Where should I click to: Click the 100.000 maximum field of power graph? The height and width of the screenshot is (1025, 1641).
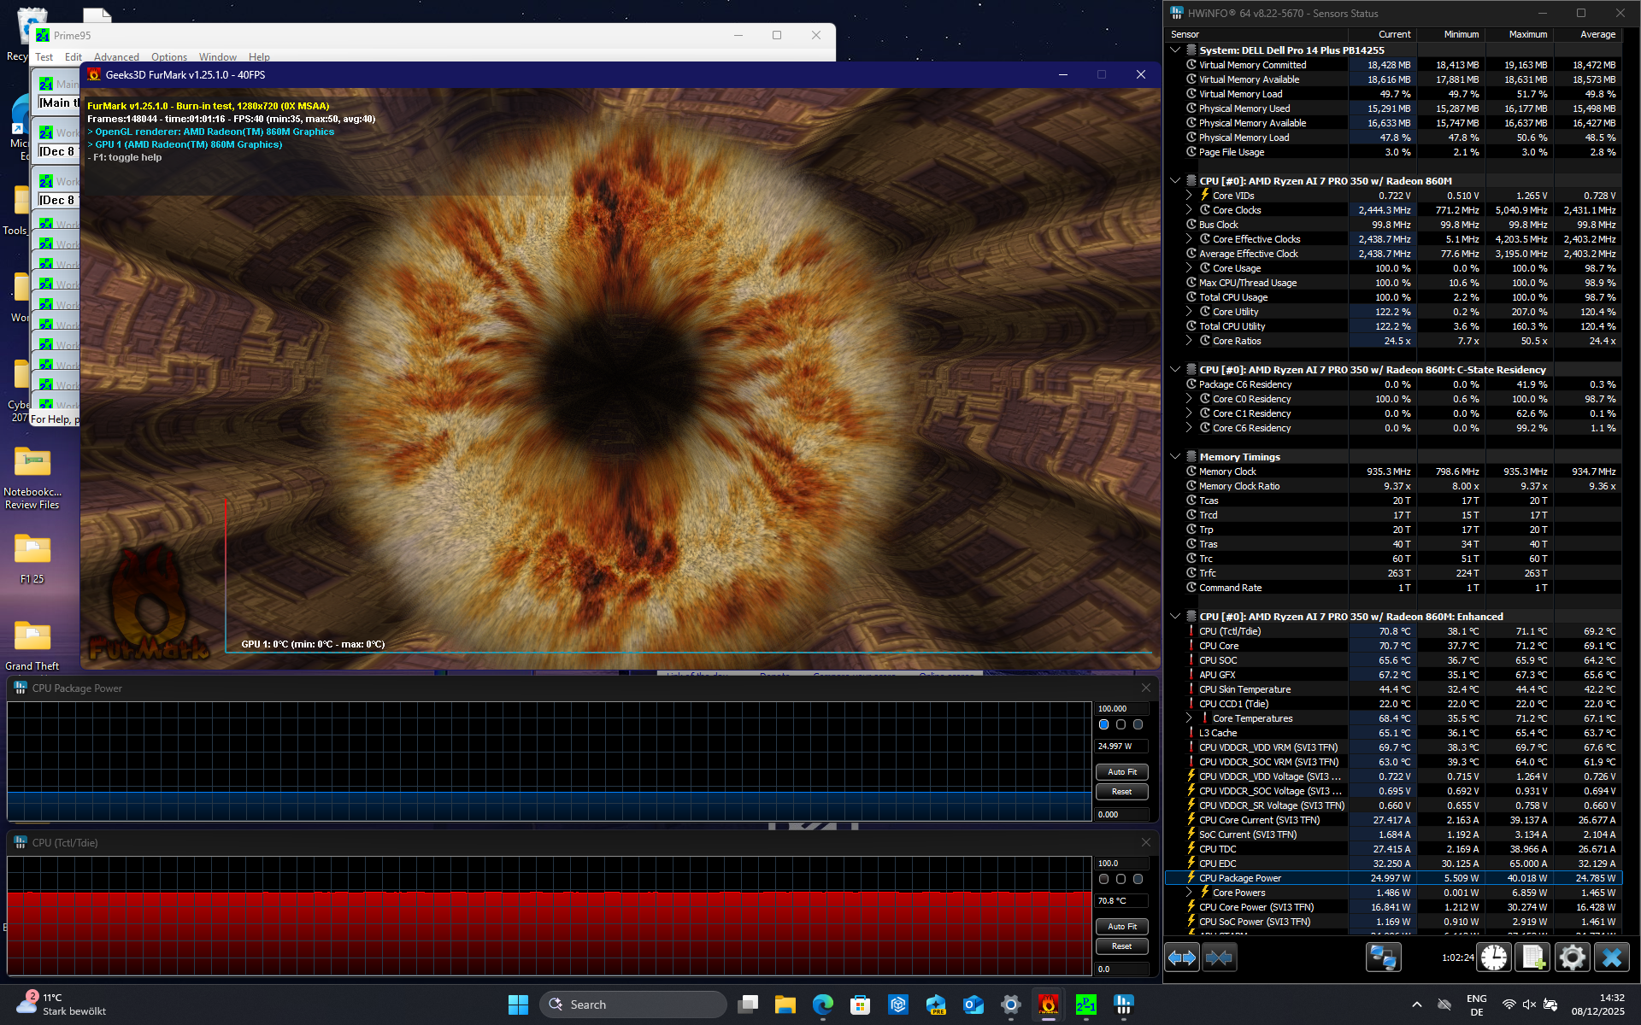1121,709
